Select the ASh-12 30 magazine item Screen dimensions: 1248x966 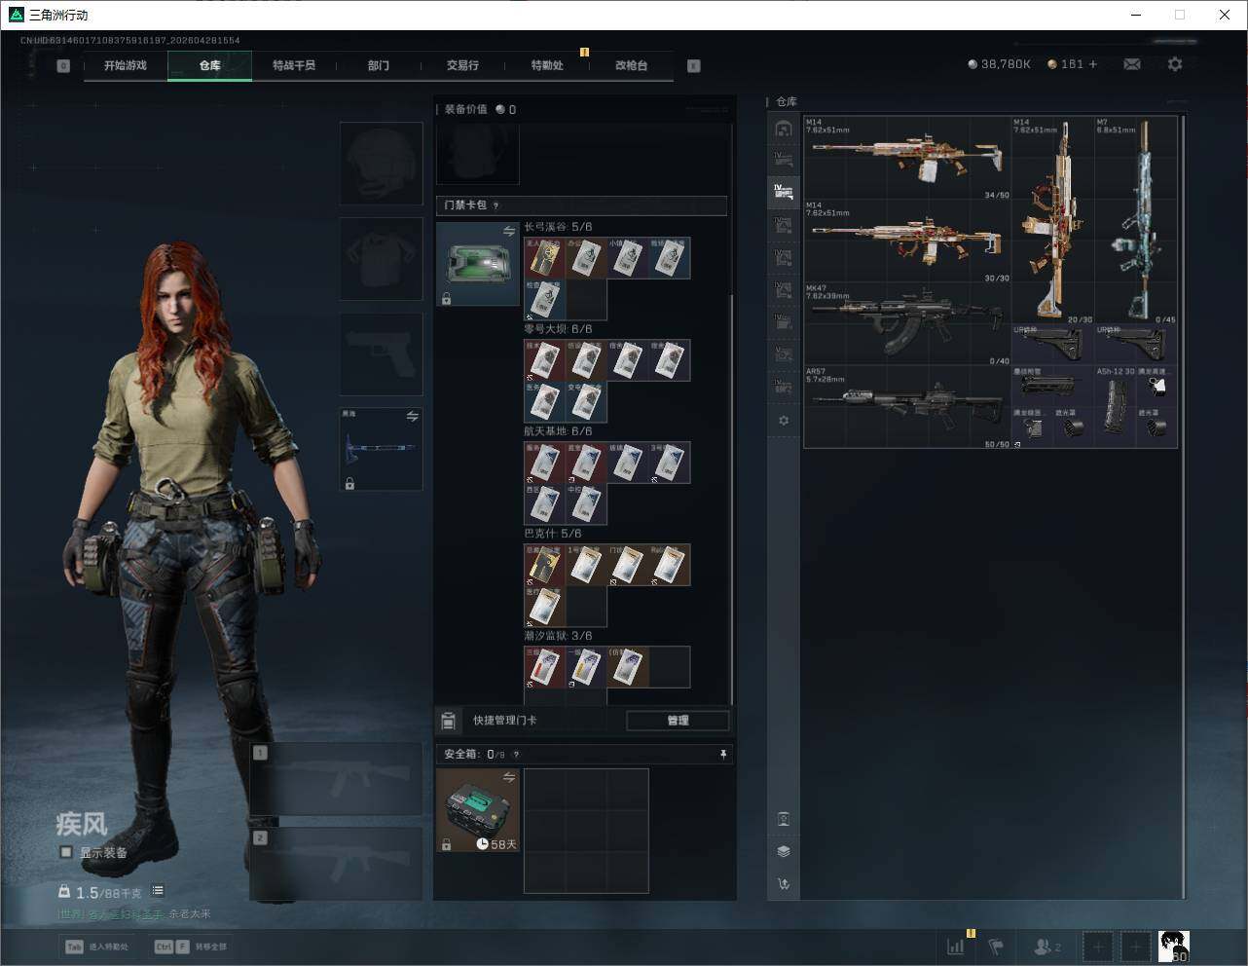(x=1116, y=408)
